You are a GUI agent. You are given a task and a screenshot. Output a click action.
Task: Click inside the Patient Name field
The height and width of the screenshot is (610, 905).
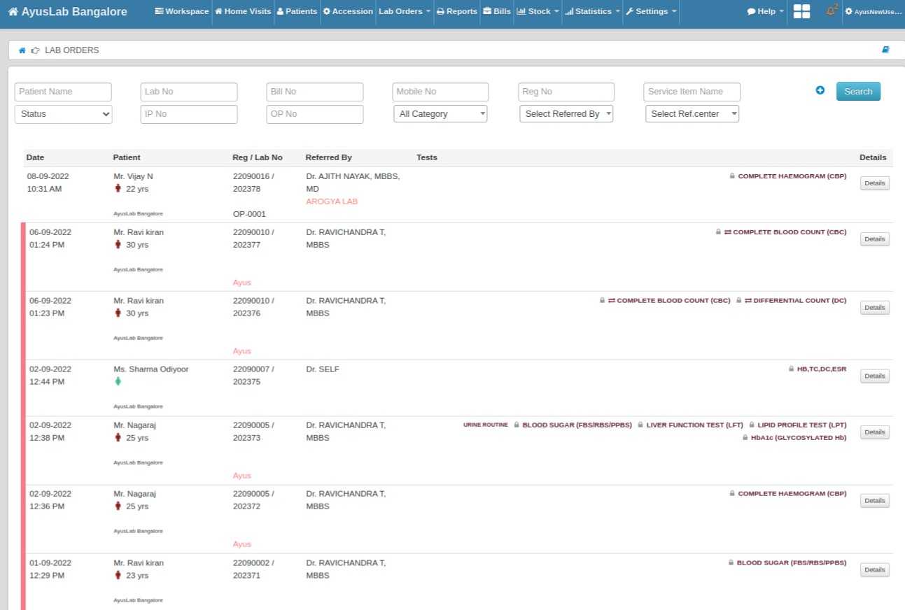62,91
